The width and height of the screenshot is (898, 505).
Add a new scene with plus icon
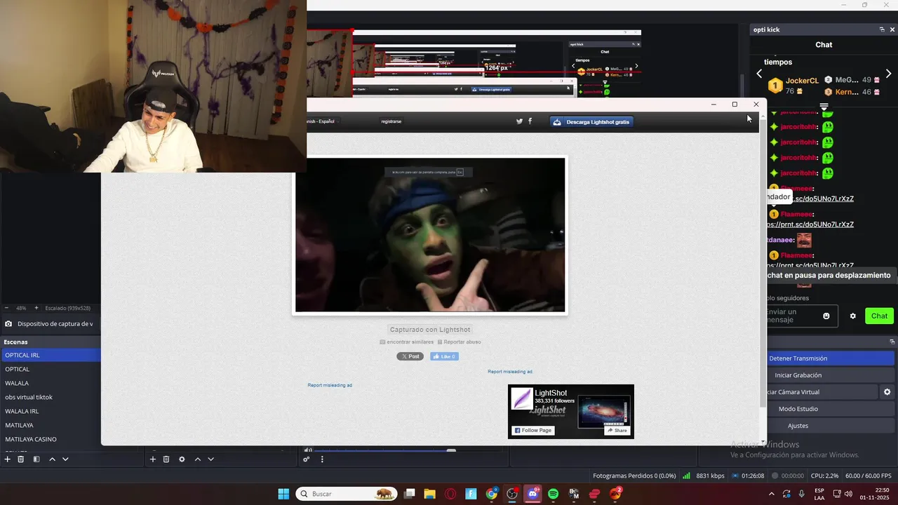point(8,459)
